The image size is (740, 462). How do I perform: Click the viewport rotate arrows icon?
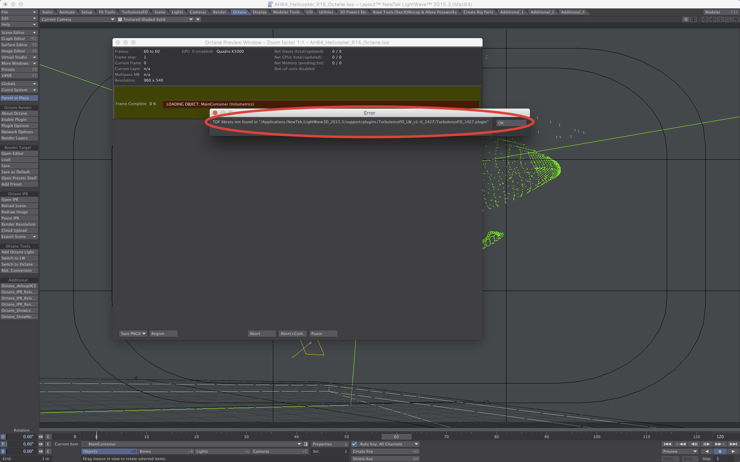[x=720, y=19]
